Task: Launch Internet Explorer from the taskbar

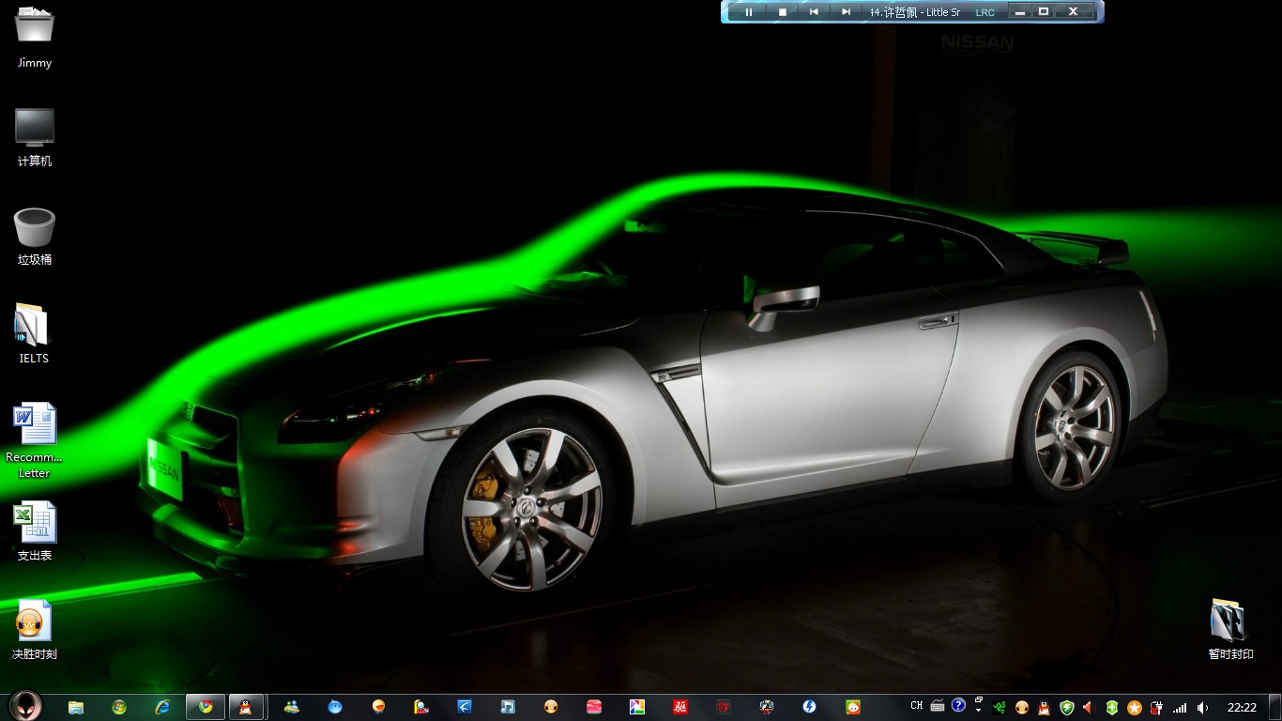Action: [x=162, y=707]
